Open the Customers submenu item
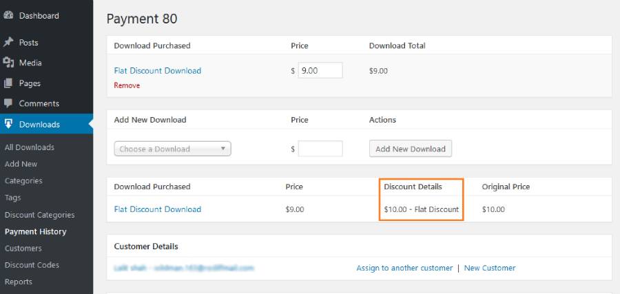Viewport: 620px width, 294px height. pos(23,249)
